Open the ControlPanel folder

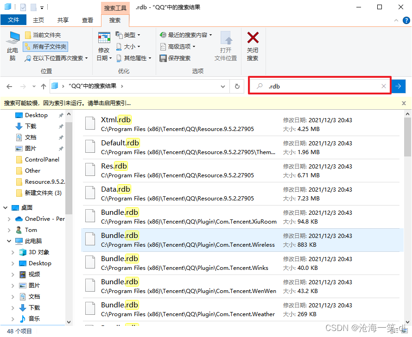[x=42, y=160]
